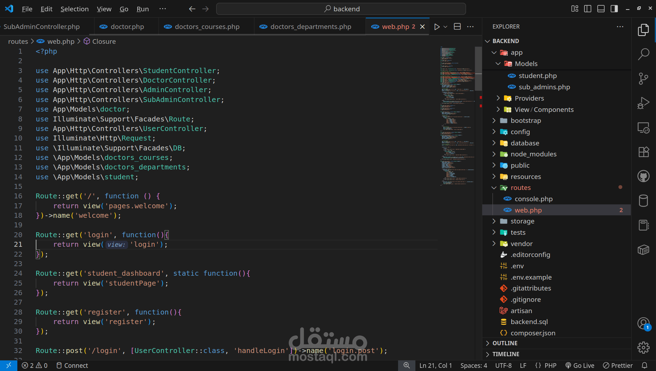Open the Search view icon
Image resolution: width=656 pixels, height=371 pixels.
[x=643, y=54]
